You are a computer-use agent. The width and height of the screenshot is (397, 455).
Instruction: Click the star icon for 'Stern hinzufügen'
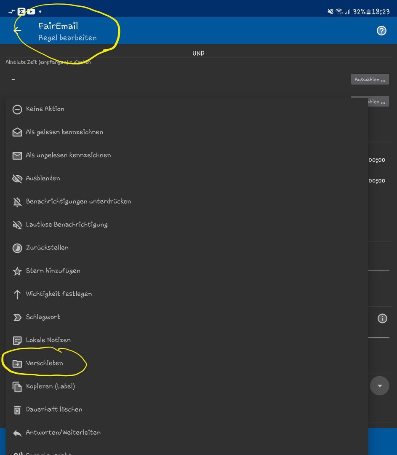(x=17, y=271)
